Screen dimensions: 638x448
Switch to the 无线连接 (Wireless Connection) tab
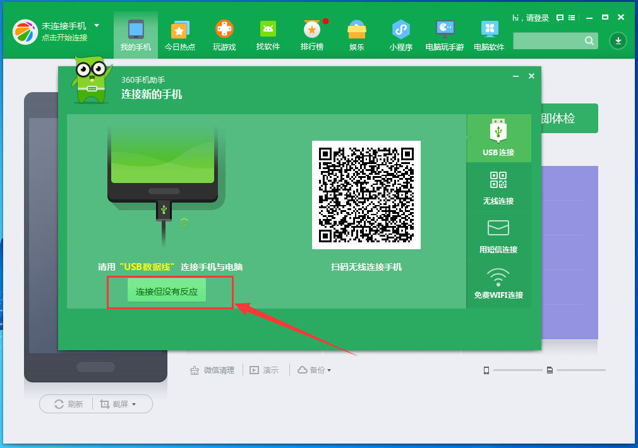[498, 187]
